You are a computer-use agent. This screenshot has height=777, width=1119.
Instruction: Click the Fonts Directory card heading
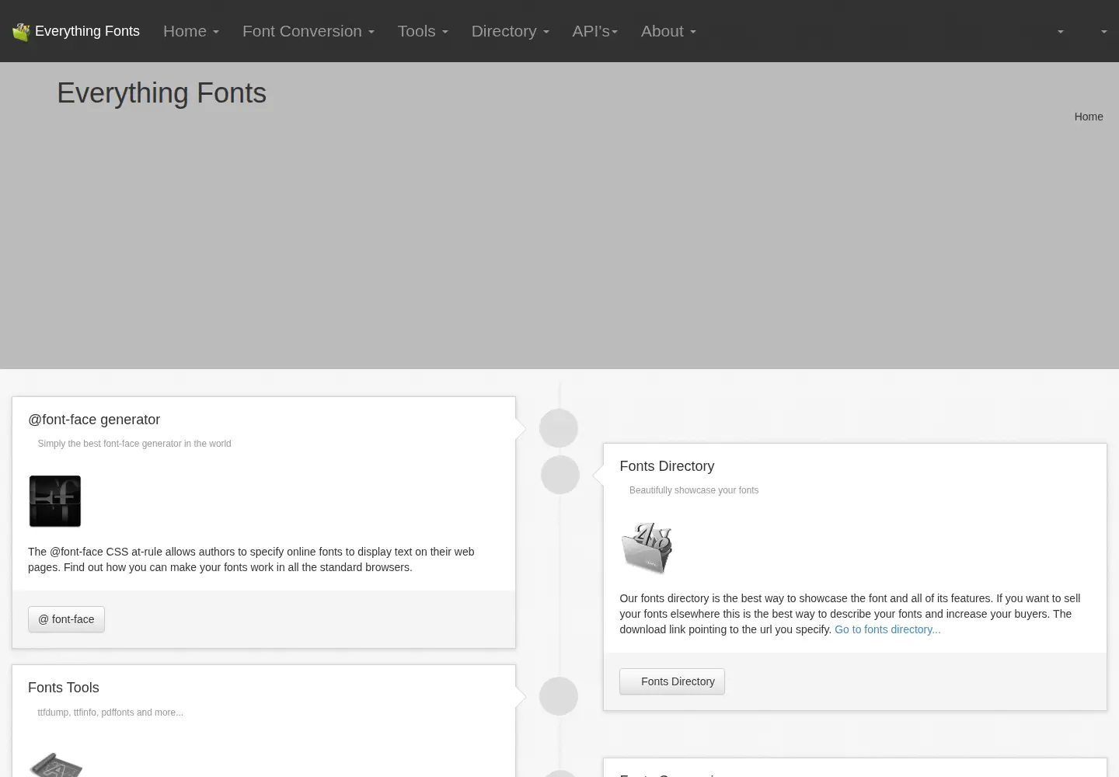click(x=667, y=466)
